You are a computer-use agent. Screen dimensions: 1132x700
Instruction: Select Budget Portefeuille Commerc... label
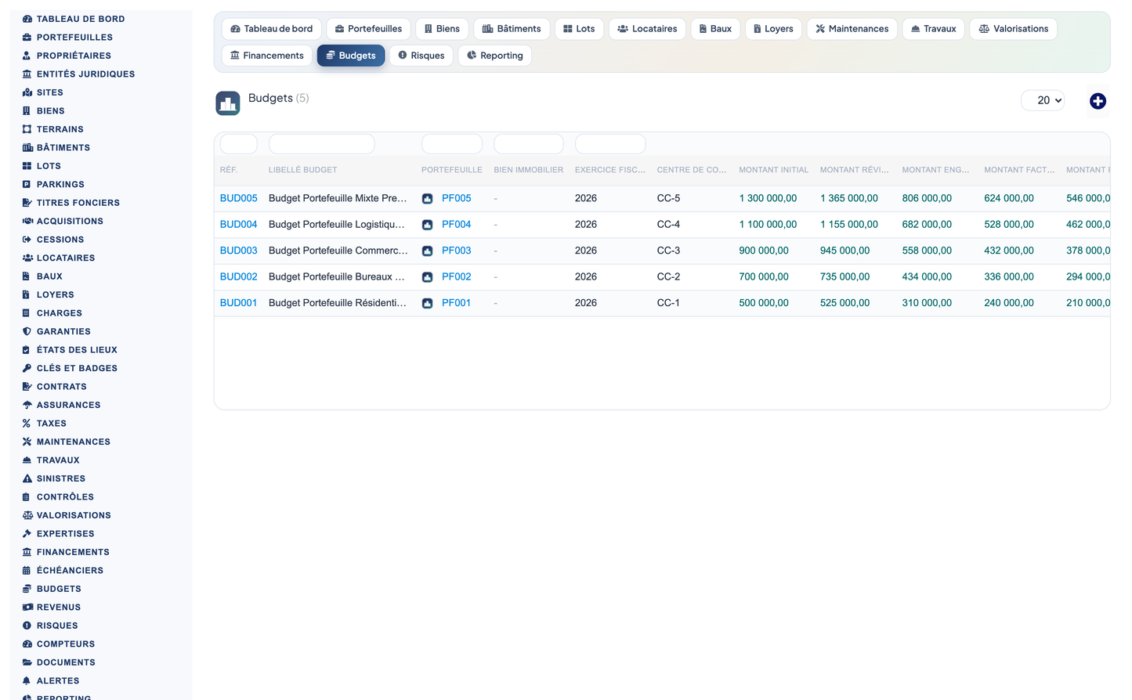(338, 251)
